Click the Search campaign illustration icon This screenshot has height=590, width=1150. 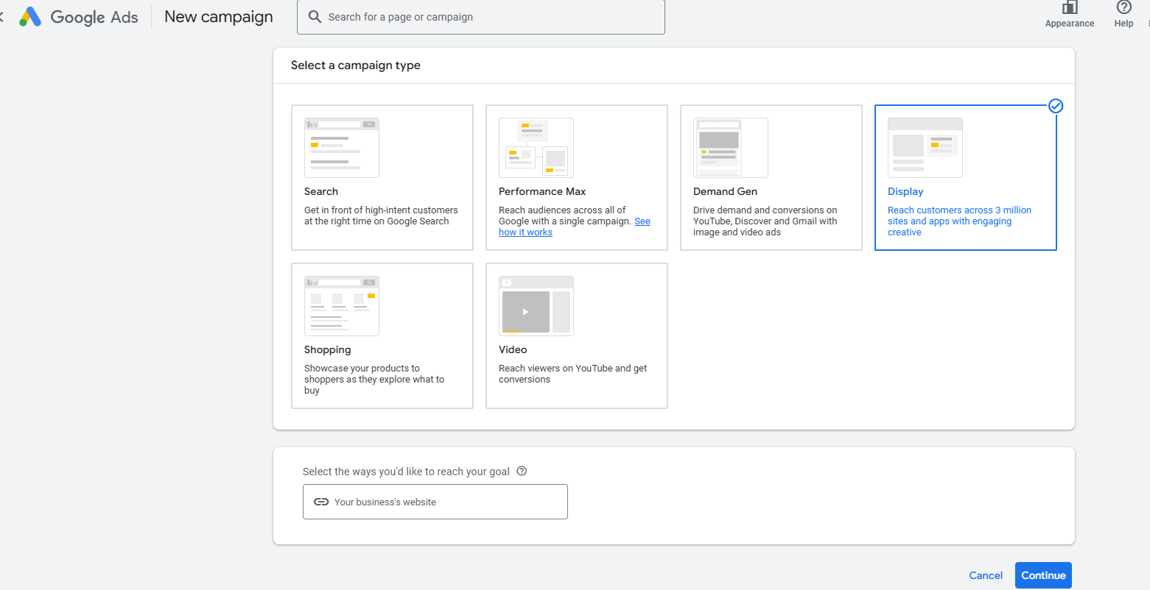(x=342, y=148)
